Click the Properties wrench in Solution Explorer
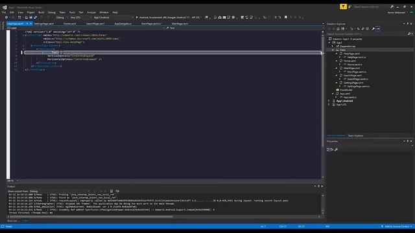Screen dimensions: 415x233 point(373,28)
